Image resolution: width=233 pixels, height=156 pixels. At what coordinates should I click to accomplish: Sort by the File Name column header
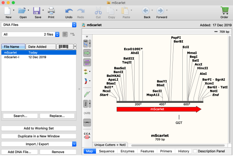(x=13, y=47)
